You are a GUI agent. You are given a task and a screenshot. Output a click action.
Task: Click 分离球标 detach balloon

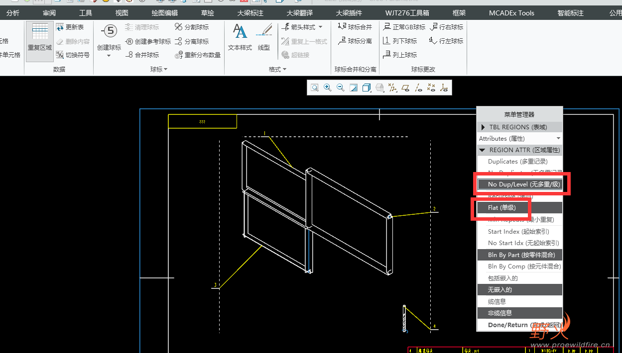click(192, 41)
